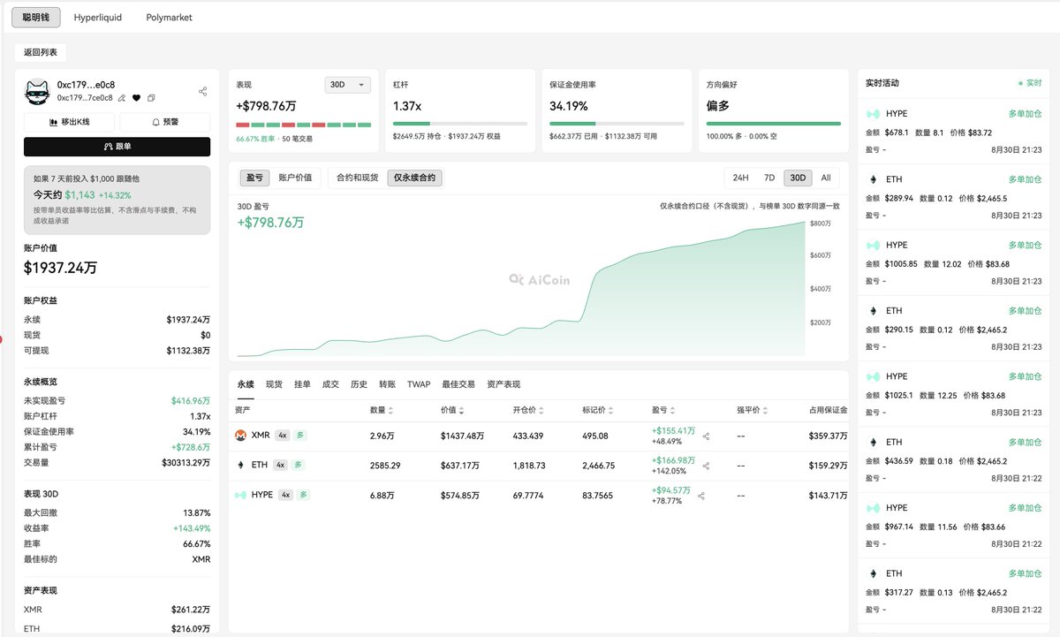1060x637 pixels.
Task: Click the ETH coin logo in the positions table
Action: click(x=240, y=465)
